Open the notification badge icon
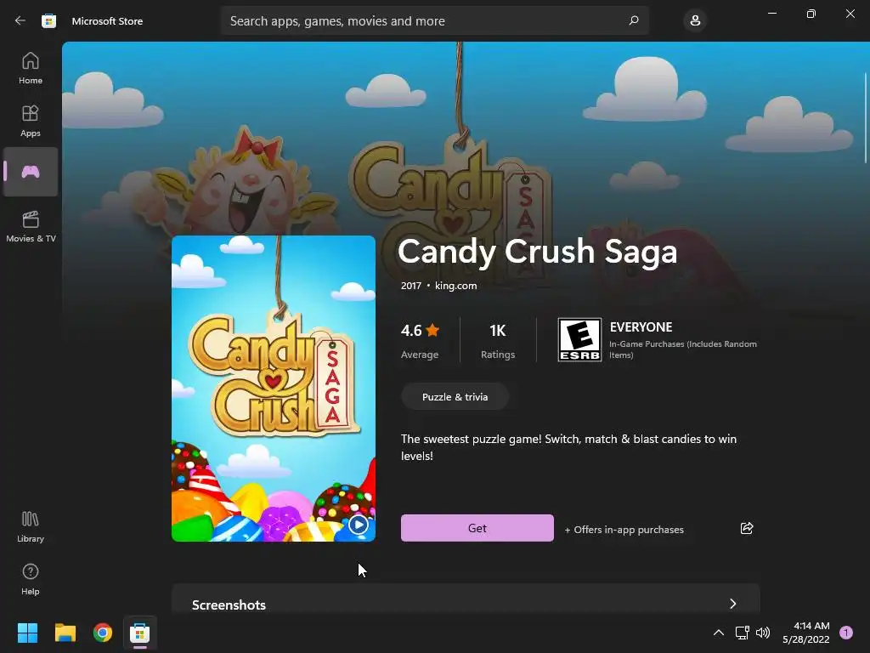 [846, 633]
